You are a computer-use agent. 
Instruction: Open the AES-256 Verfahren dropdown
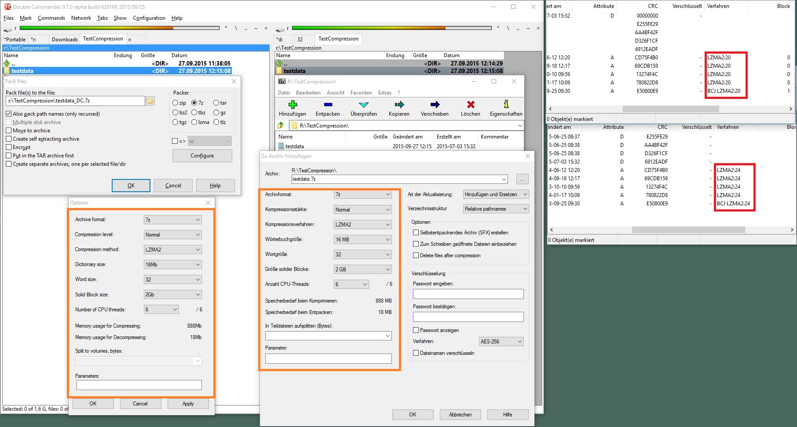501,342
